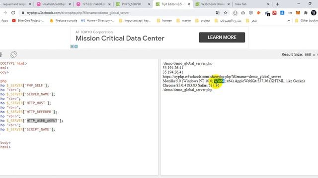Open the Home – Directory bookmark
Image resolution: width=318 pixels, height=178 pixels.
coord(97,21)
